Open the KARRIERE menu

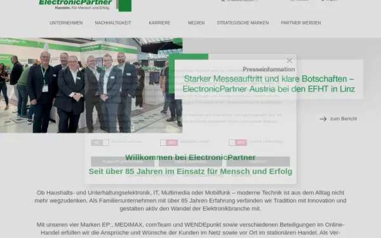(x=159, y=23)
